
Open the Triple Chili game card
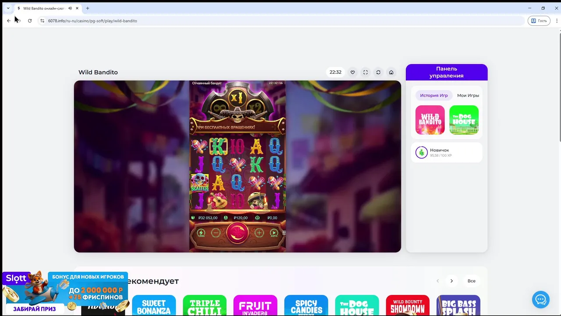205,305
